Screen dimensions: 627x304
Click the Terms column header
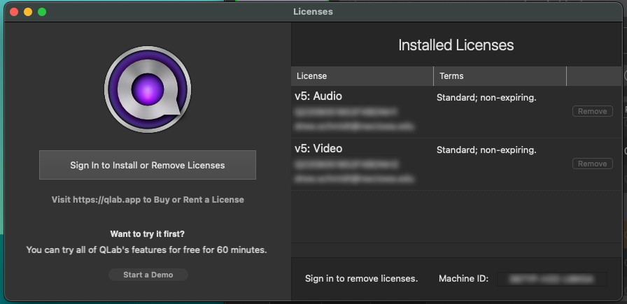click(500, 76)
